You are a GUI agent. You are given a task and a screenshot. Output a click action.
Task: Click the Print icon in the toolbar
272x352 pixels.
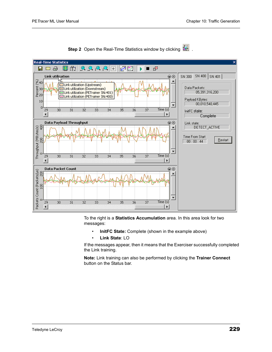[55, 69]
